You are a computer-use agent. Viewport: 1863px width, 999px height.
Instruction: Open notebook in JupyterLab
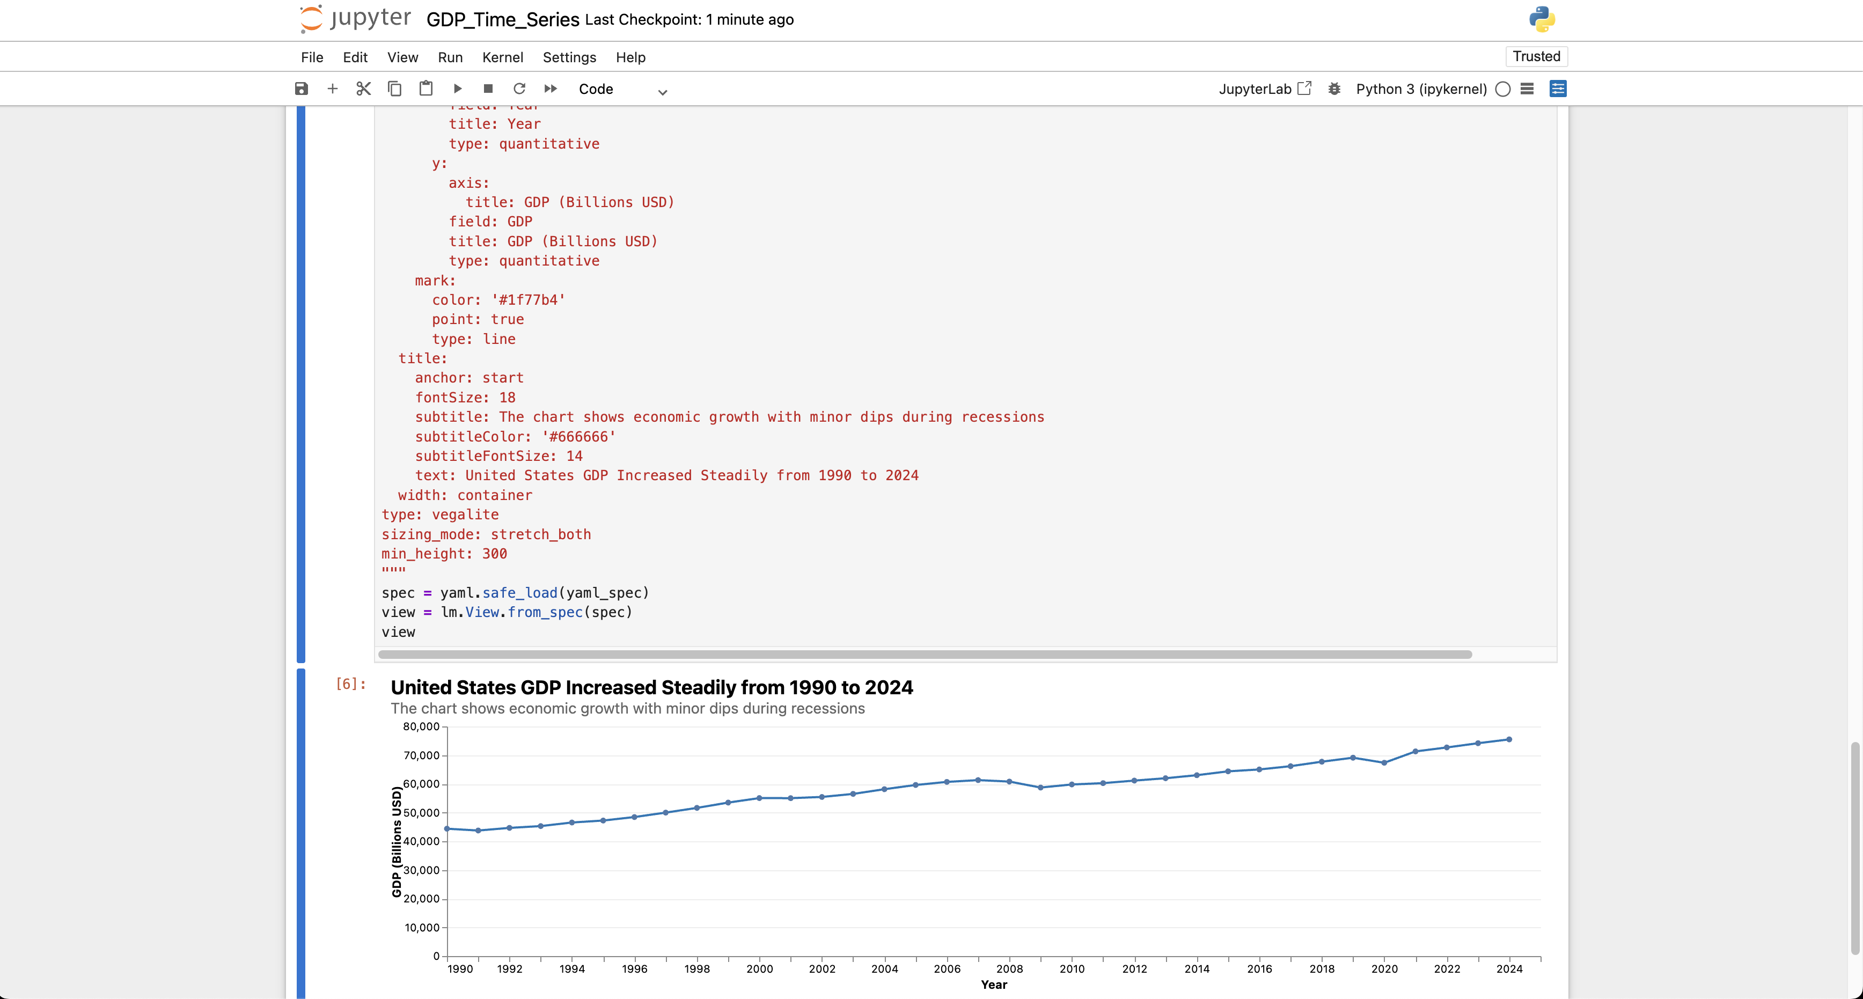(x=1265, y=89)
